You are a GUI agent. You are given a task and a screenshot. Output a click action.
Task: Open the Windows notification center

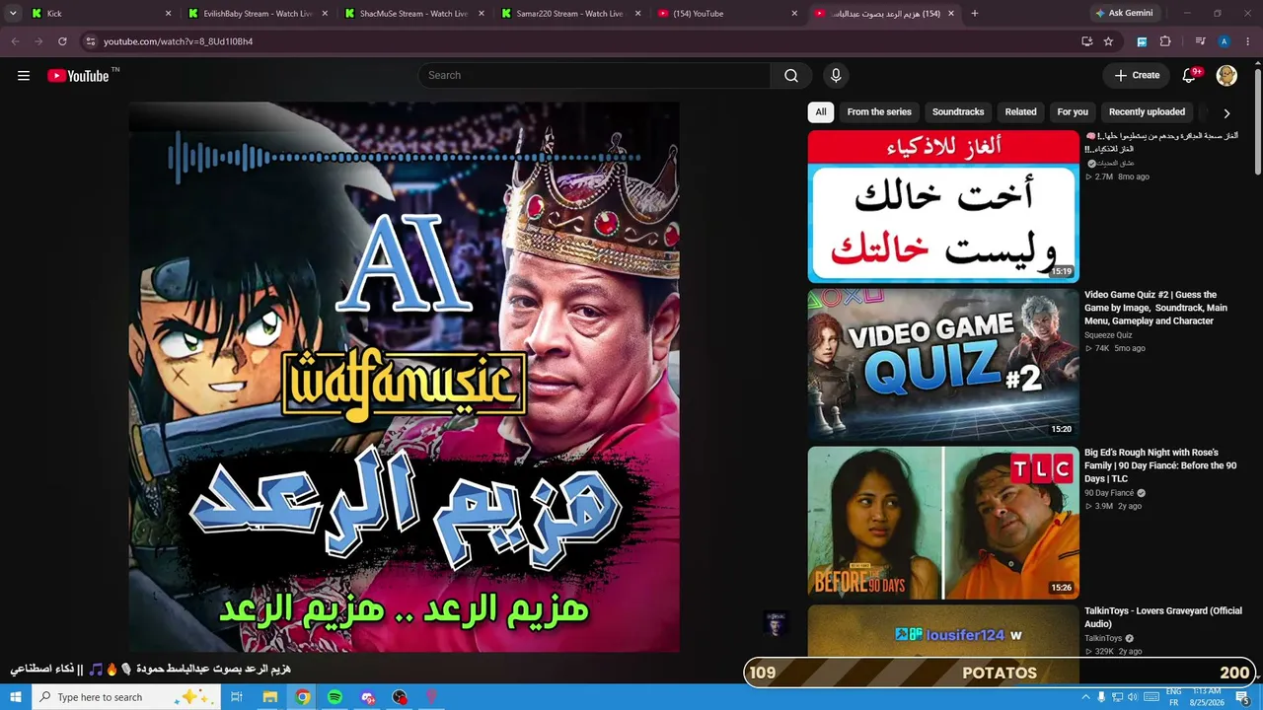[x=1242, y=697]
